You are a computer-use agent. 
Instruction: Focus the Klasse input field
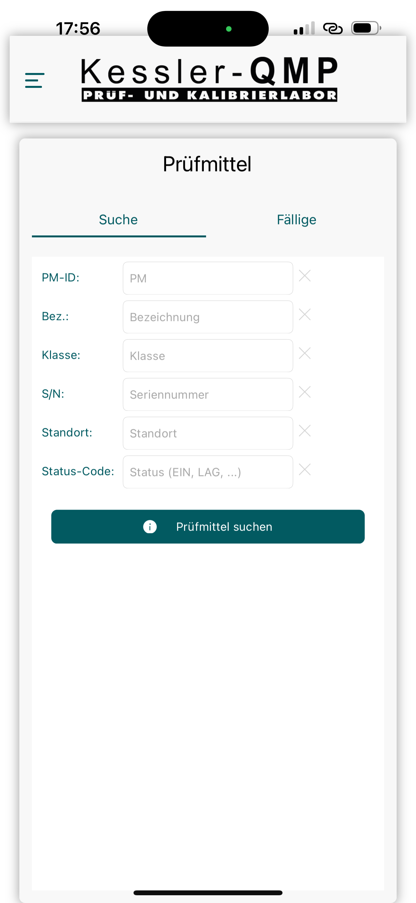coord(208,356)
